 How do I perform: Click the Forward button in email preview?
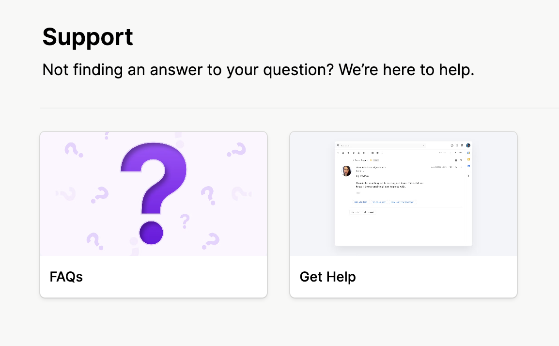point(369,212)
